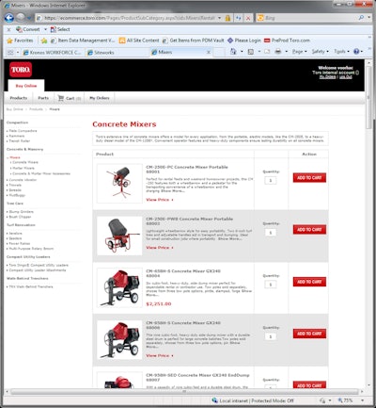Click the CM-658H-S quantity field

pos(271,285)
